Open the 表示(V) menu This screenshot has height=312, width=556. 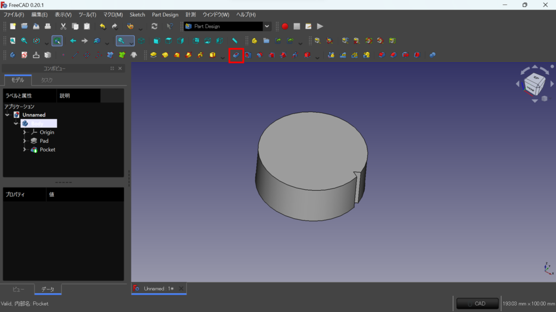tap(63, 15)
